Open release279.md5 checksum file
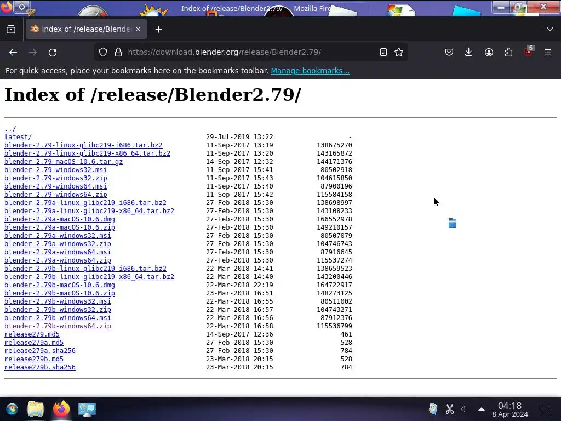 point(32,335)
